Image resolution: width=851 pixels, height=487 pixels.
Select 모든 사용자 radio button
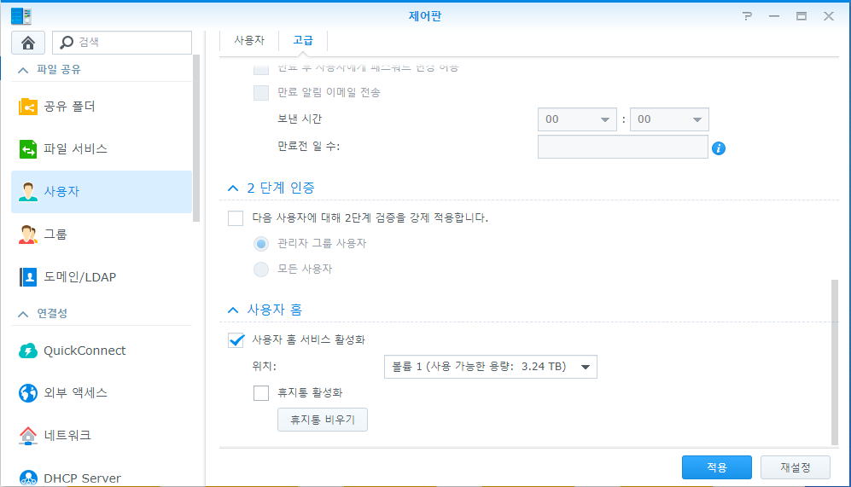click(261, 270)
